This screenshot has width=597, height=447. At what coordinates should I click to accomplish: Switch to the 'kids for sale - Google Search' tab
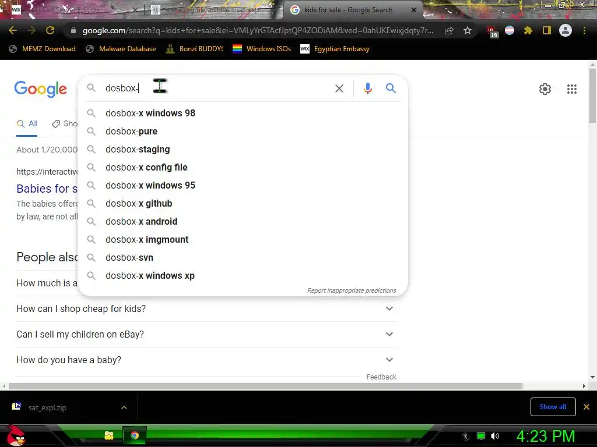(347, 10)
